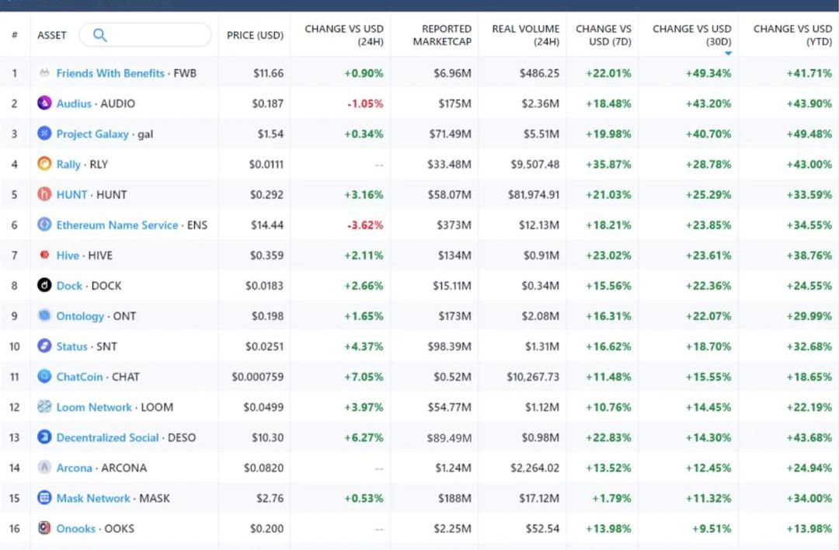
Task: Sort by Price (USD) column header
Action: [x=255, y=35]
